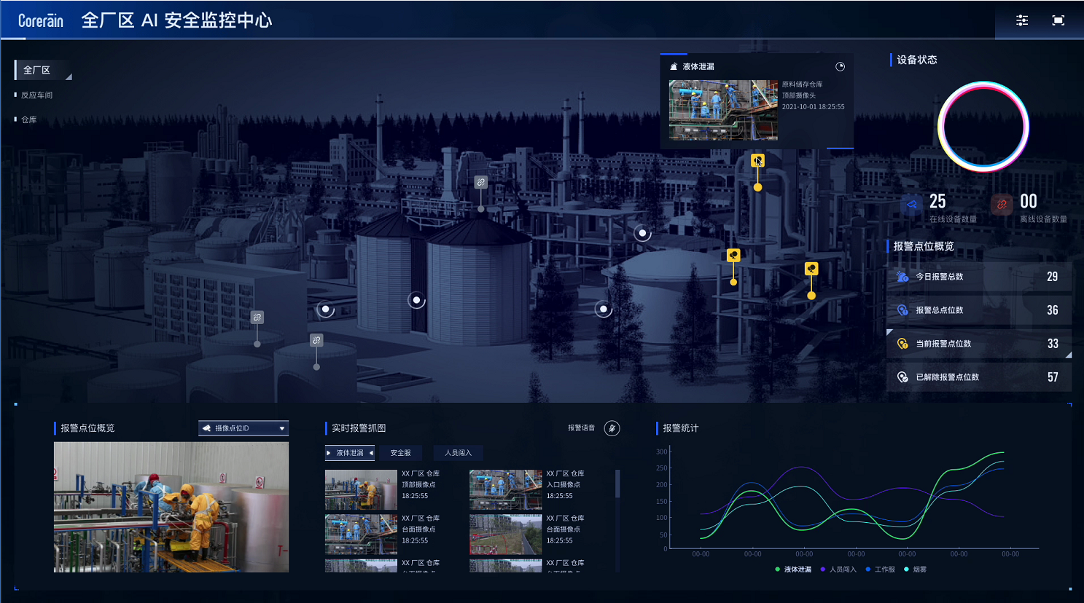Switch to the 安全服 tab

400,453
